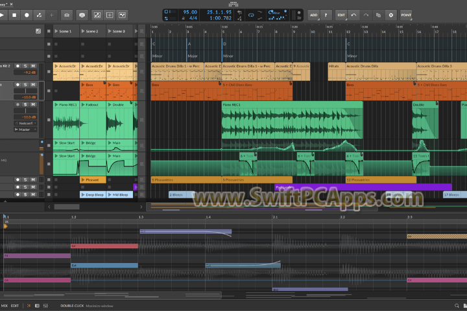Arm the global record button
The image size is (467, 311).
point(27,15)
